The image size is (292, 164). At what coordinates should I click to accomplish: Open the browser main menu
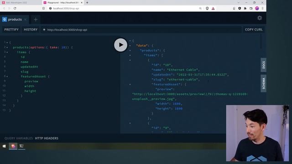point(263,8)
